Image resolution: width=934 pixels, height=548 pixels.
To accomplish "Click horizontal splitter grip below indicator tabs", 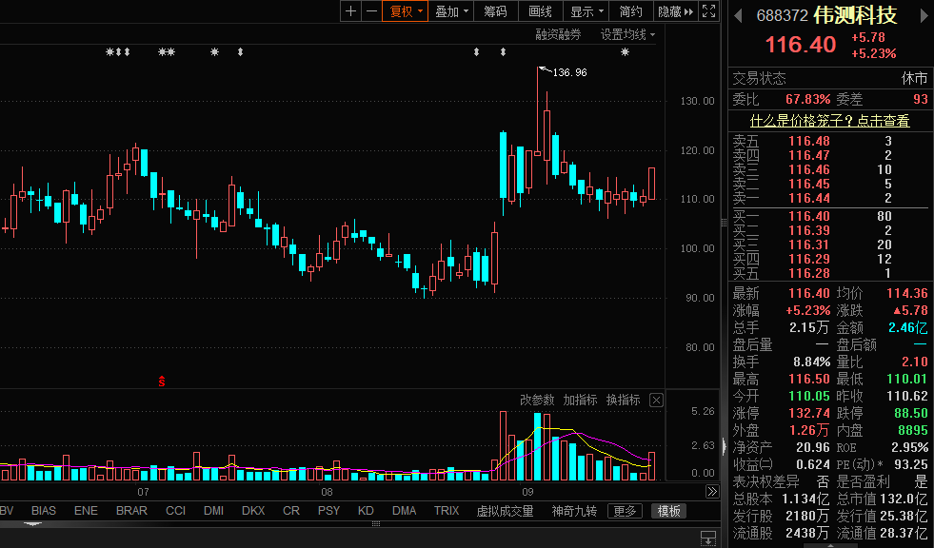I will click(376, 524).
